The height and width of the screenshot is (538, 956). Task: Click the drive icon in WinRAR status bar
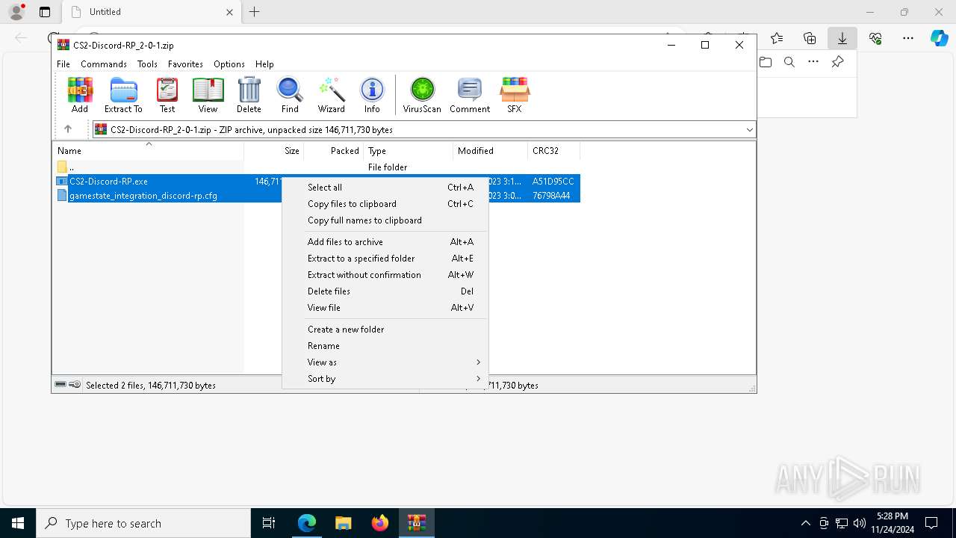[x=60, y=385]
